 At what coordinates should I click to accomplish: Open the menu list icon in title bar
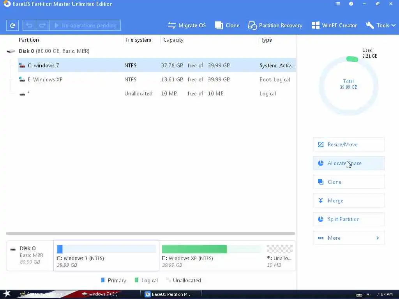tap(338, 4)
